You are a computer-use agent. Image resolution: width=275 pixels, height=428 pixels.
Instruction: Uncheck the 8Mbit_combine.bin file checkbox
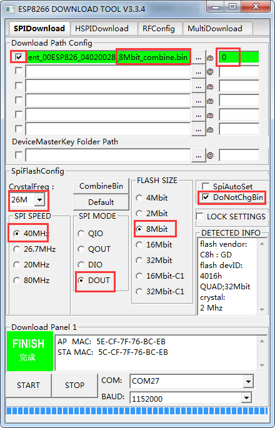19,57
